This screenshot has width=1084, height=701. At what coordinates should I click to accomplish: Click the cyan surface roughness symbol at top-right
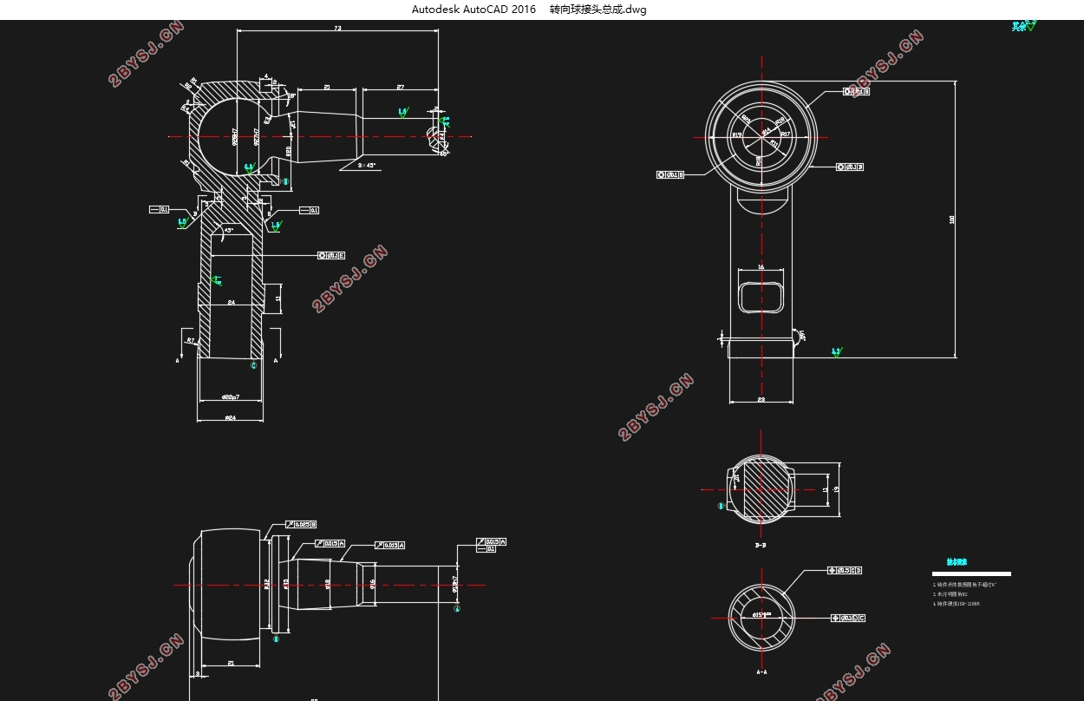coord(1023,26)
